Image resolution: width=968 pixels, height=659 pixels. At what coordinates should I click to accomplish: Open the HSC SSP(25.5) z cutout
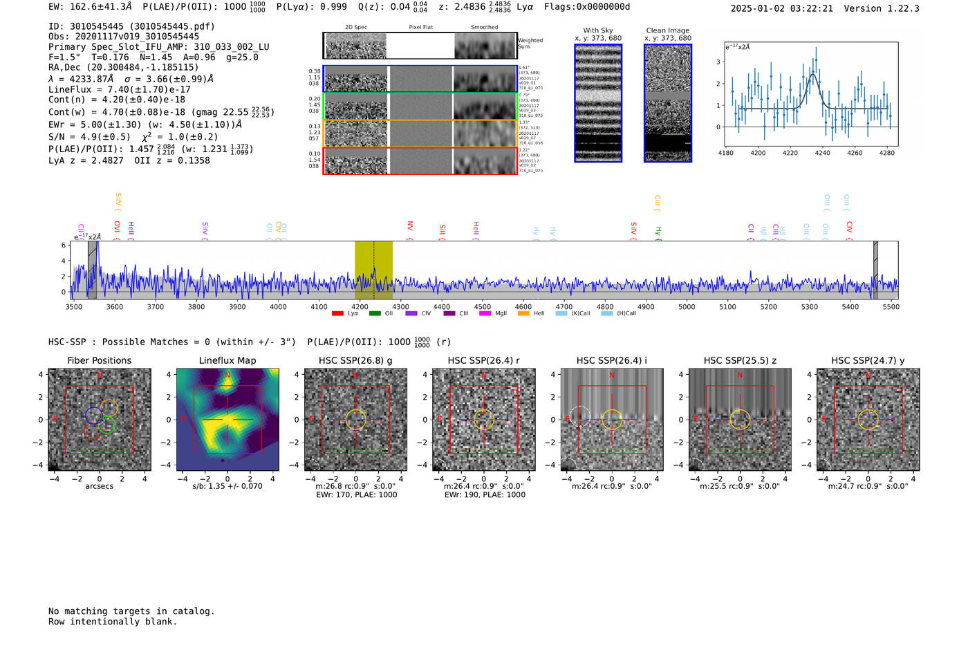click(x=740, y=420)
